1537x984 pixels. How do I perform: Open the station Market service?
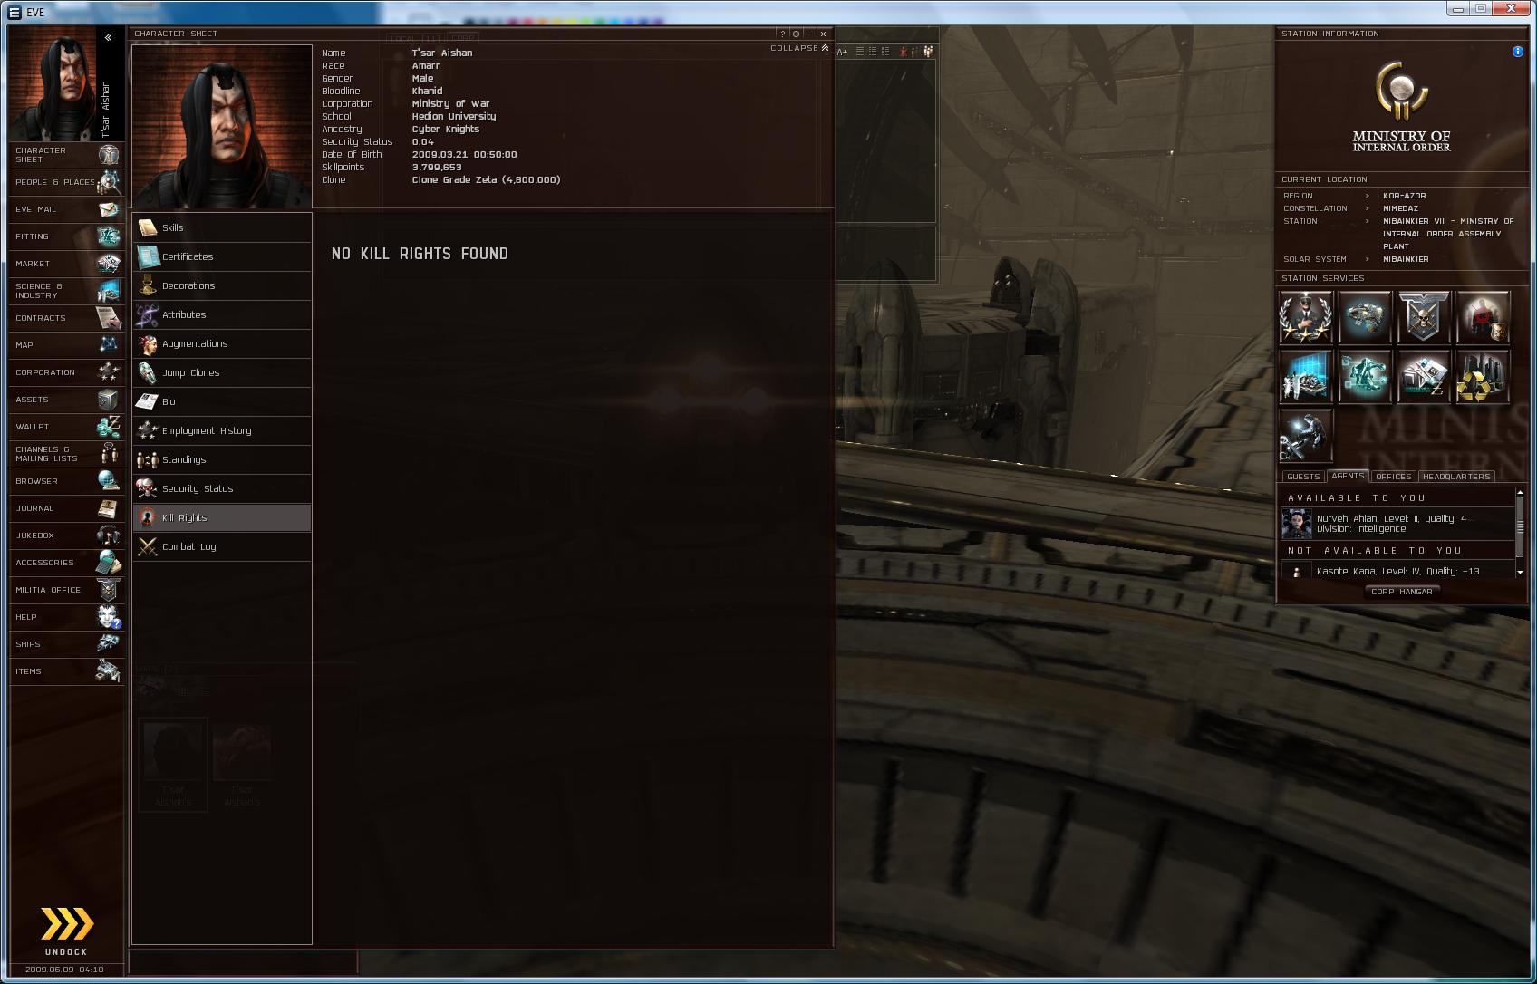[1424, 376]
